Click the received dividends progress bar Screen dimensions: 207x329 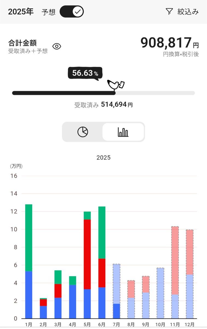click(x=64, y=93)
